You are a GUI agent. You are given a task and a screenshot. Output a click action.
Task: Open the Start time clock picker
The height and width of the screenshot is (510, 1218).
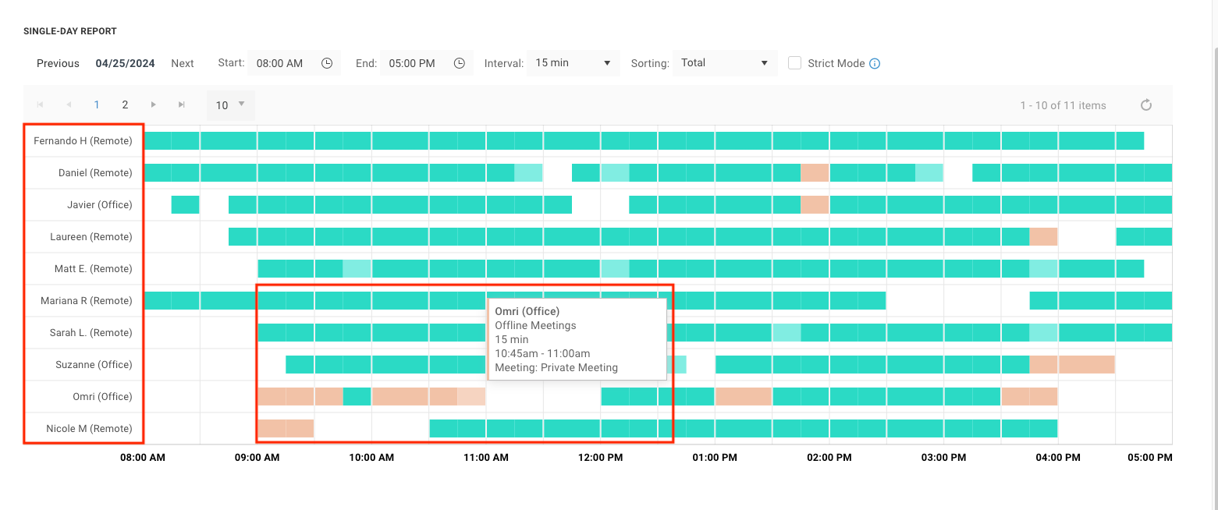click(x=327, y=63)
